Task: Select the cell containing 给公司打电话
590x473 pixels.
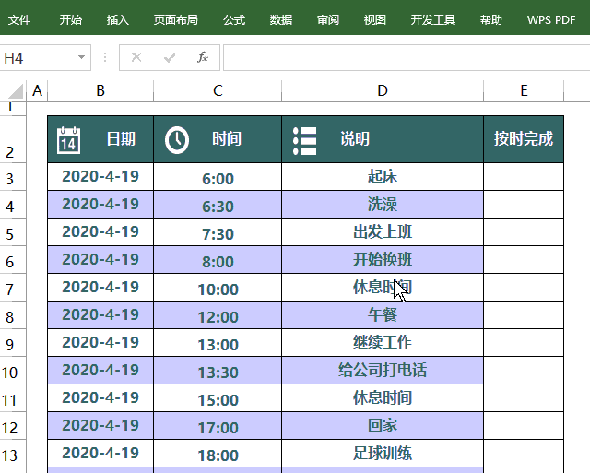Action: tap(383, 371)
